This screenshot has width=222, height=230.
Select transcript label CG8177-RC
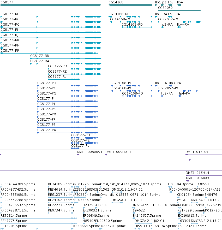coord(10,19)
